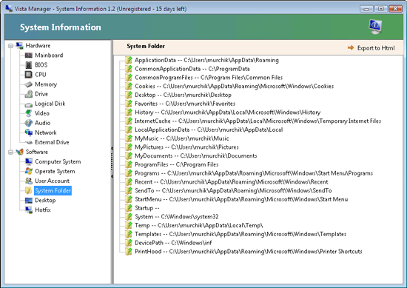407x288 pixels.
Task: Select the Network icon in tree
Action: (29, 133)
